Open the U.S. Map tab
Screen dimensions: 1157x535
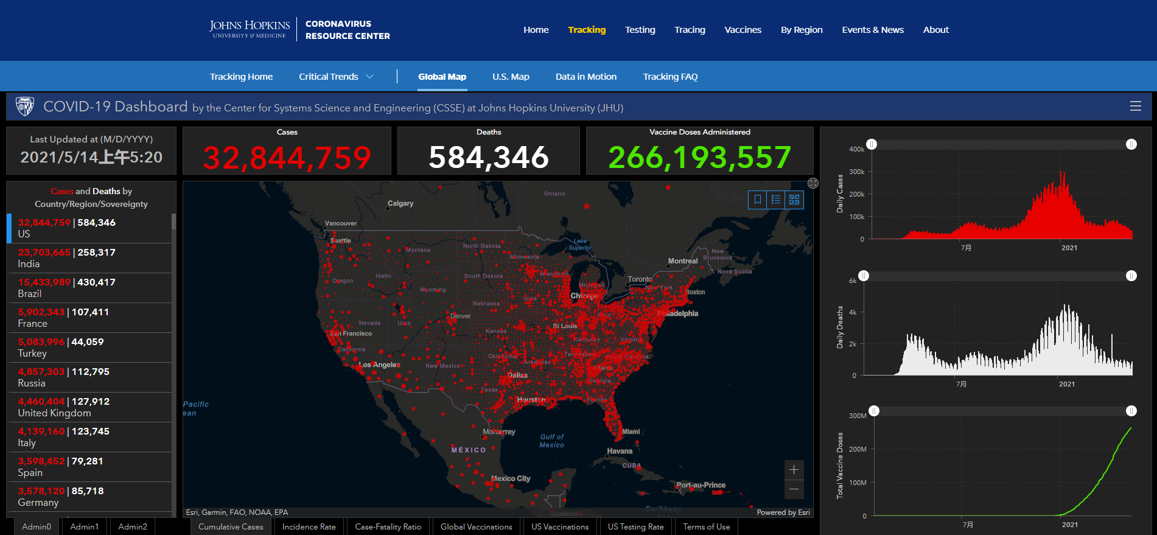[511, 77]
